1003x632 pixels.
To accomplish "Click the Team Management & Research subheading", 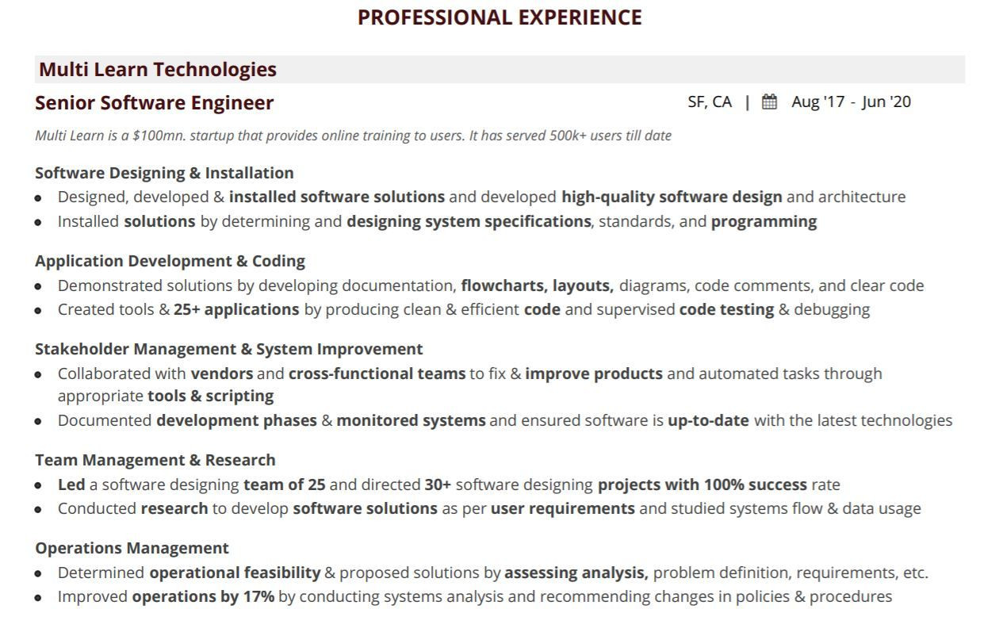I will point(155,460).
